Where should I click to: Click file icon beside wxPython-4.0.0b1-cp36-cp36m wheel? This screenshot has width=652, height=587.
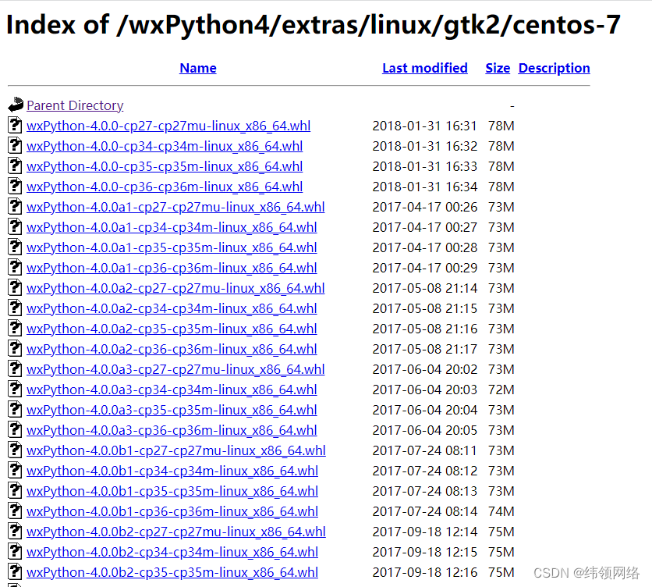pyautogui.click(x=15, y=511)
